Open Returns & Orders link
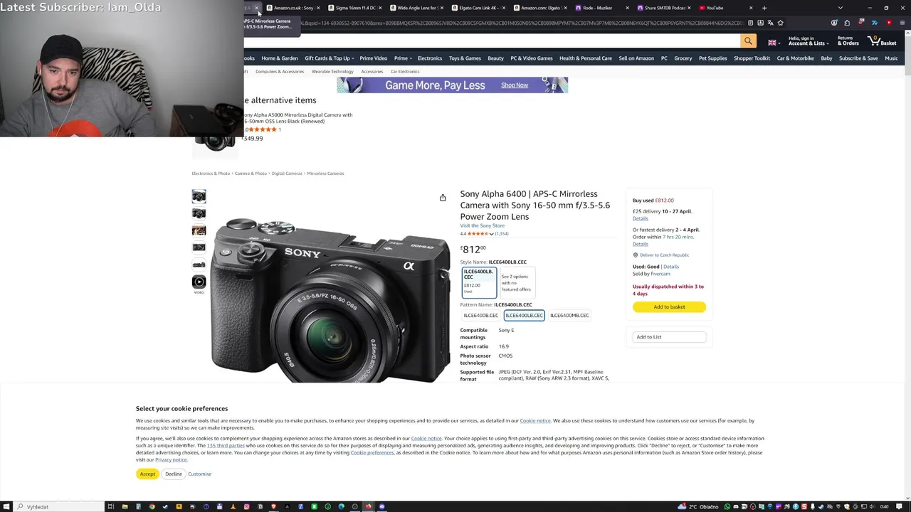The image size is (911, 512). (848, 41)
